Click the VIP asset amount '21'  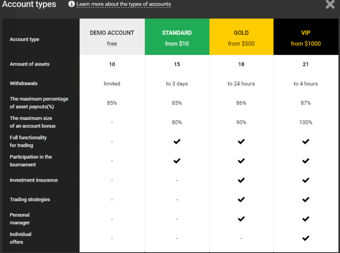click(x=306, y=64)
